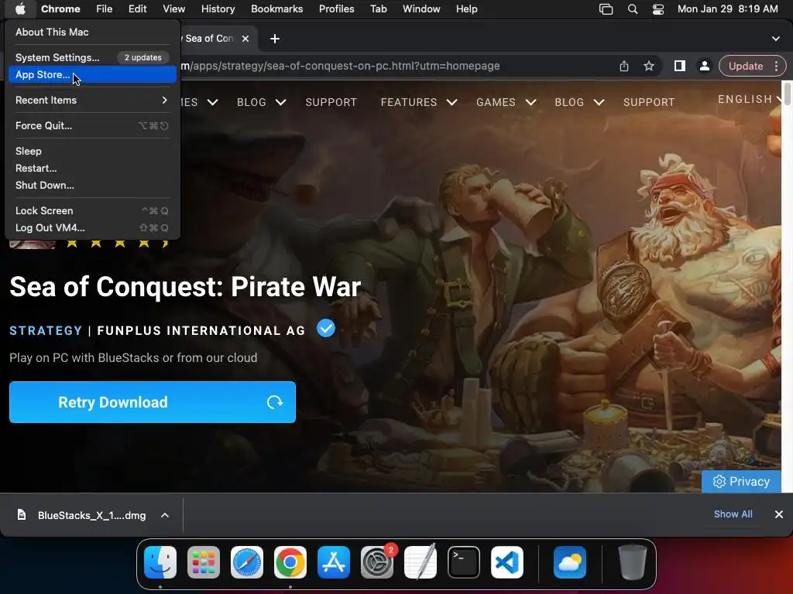This screenshot has width=793, height=594.
Task: Open the Apple menu icon
Action: [20, 9]
